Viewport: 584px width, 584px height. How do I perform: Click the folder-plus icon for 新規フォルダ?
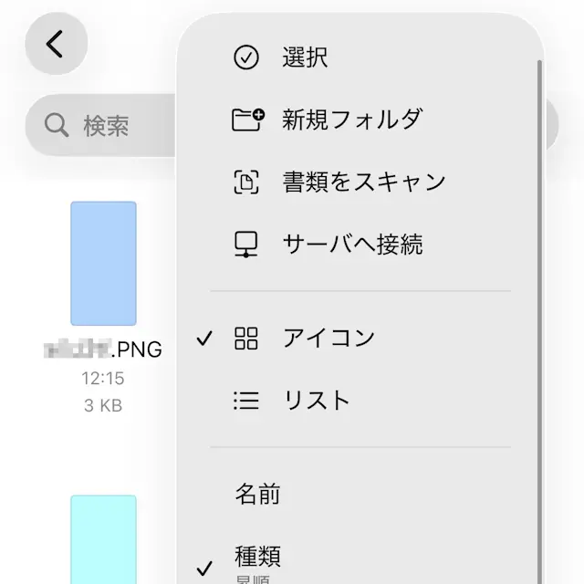click(247, 120)
